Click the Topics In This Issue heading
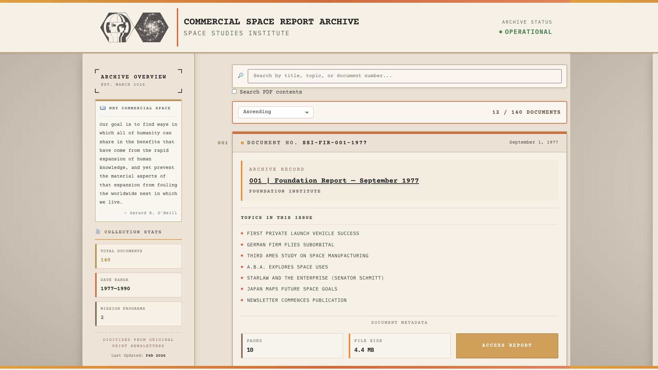Viewport: 658px width, 370px height. coord(277,218)
